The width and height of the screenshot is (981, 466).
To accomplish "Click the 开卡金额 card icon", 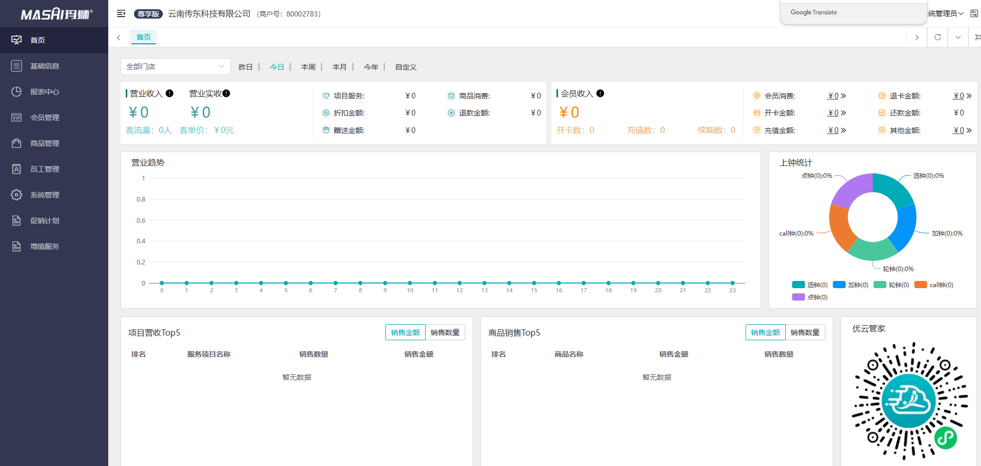I will (757, 113).
